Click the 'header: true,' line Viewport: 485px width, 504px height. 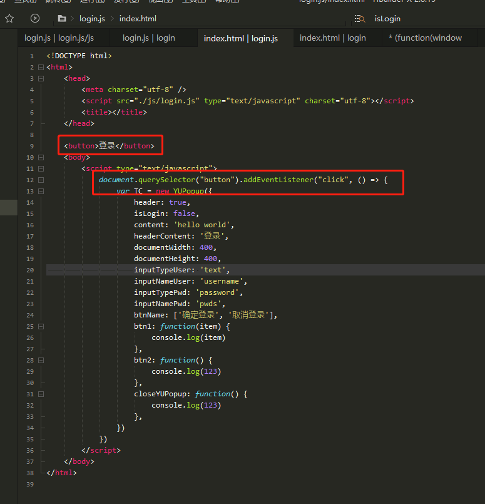162,202
